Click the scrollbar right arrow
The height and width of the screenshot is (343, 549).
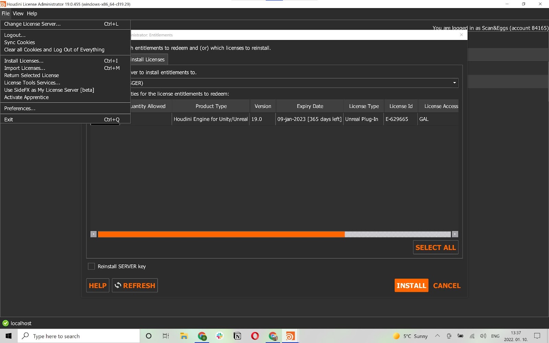(x=455, y=234)
